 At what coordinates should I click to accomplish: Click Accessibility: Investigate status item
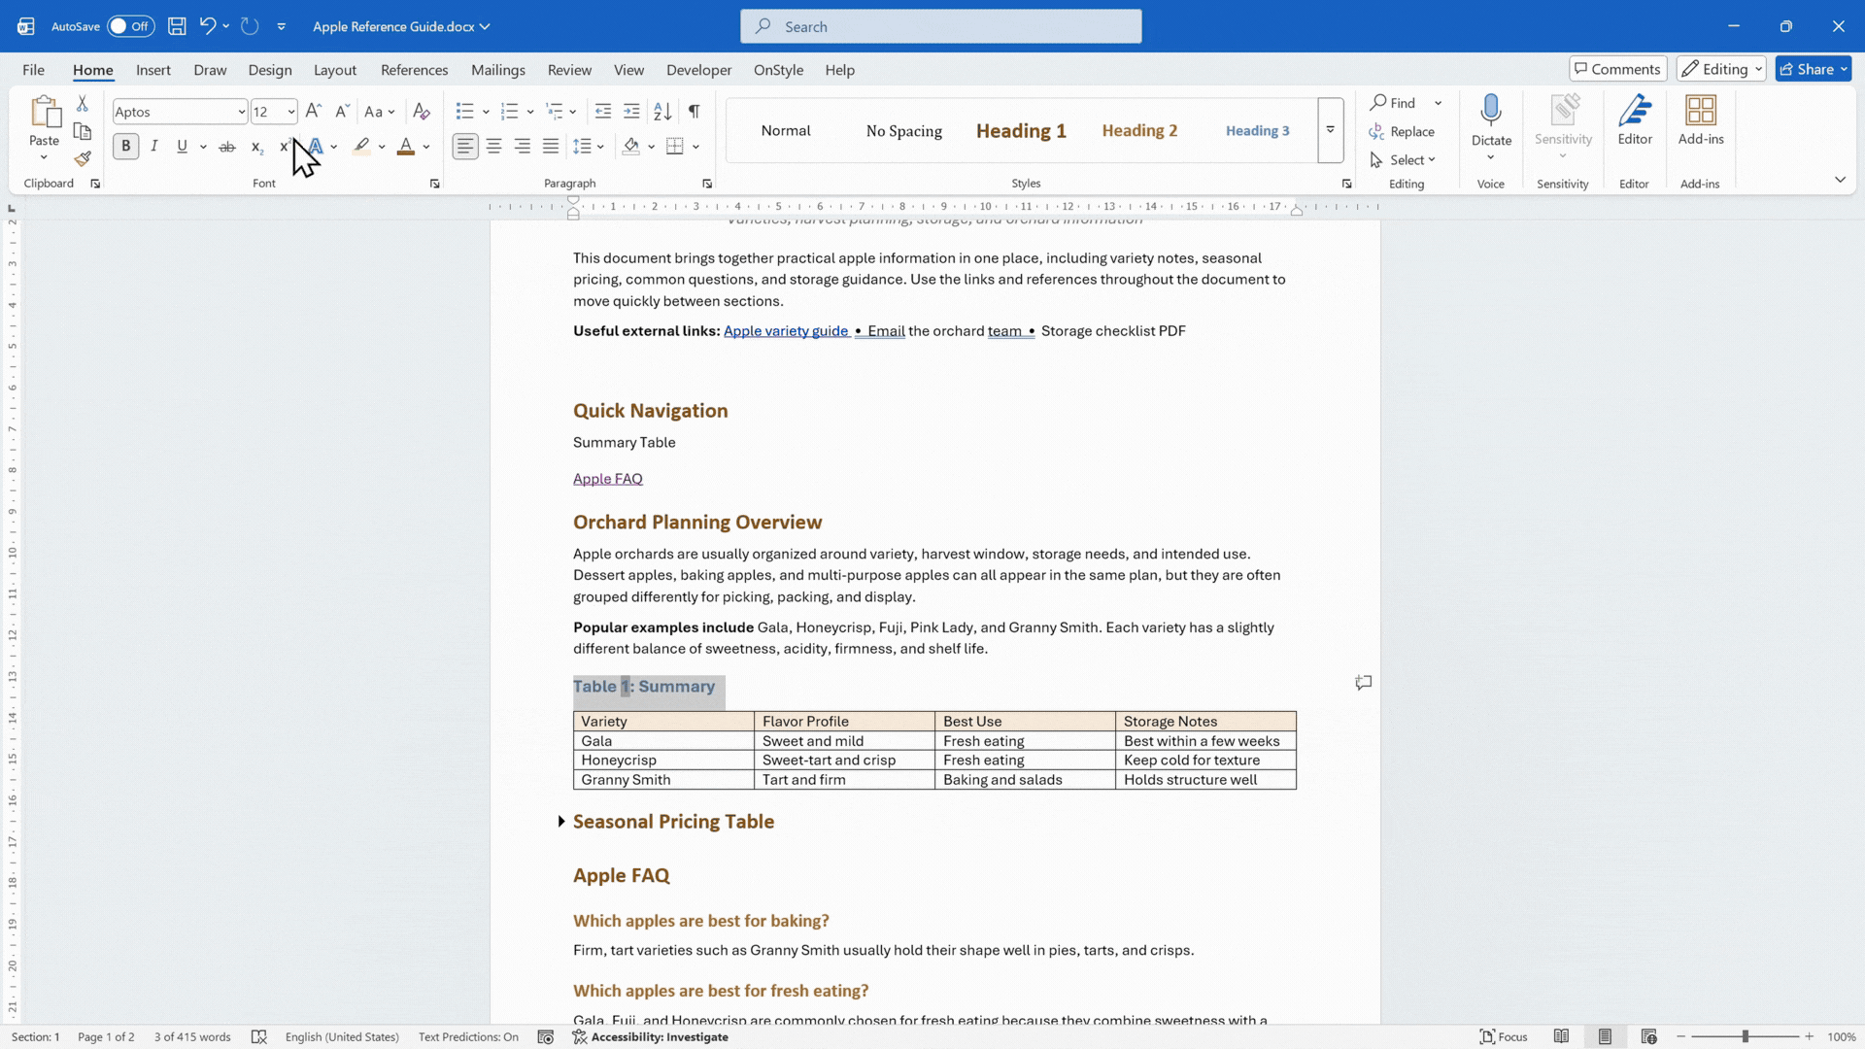pos(650,1036)
